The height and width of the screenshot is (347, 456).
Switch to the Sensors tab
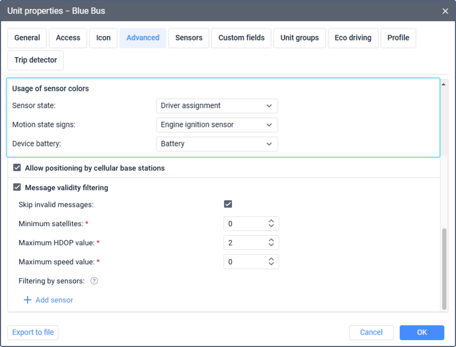[x=188, y=38]
